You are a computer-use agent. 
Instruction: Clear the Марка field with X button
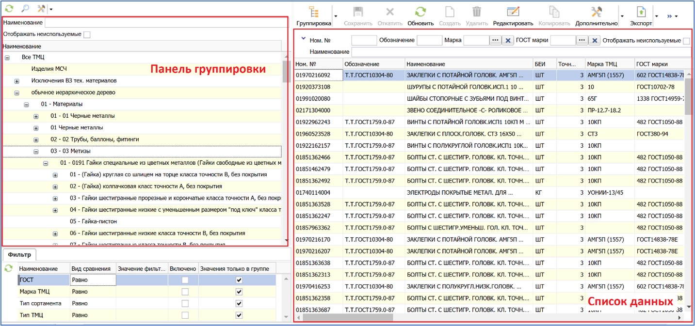508,41
